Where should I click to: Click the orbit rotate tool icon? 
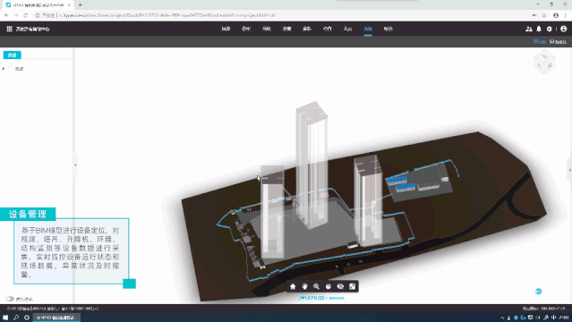[329, 286]
